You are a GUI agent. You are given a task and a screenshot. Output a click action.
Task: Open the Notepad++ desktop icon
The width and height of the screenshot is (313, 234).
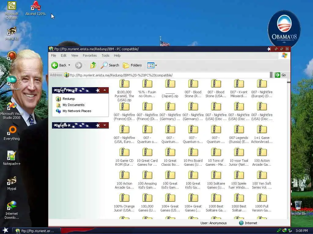coord(12,158)
